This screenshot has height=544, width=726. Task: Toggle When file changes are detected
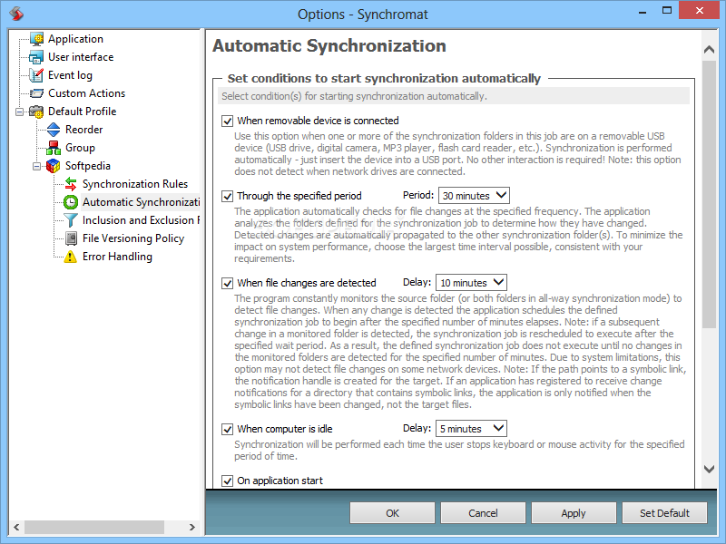[x=228, y=283]
